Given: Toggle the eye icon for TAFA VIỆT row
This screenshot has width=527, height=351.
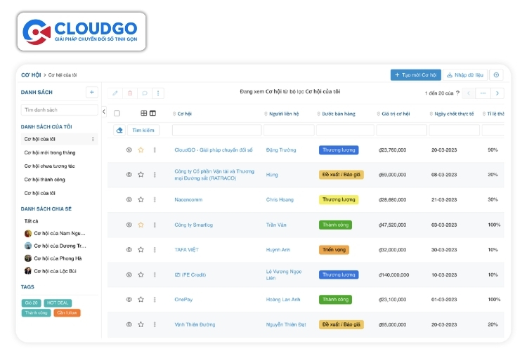Looking at the screenshot, I should point(129,250).
